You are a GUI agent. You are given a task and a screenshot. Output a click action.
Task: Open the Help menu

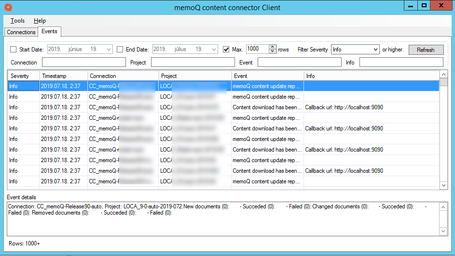pyautogui.click(x=40, y=21)
